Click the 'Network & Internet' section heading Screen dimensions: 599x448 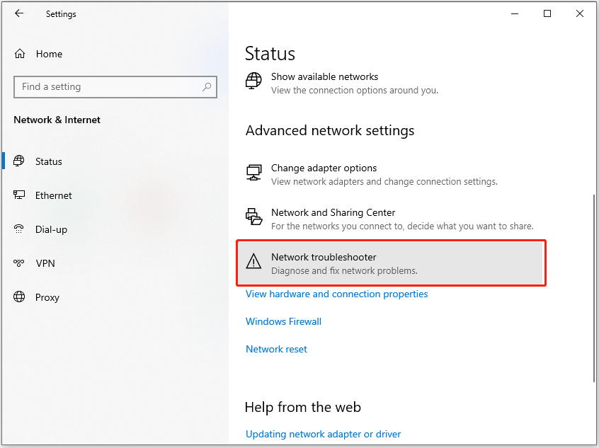point(57,120)
